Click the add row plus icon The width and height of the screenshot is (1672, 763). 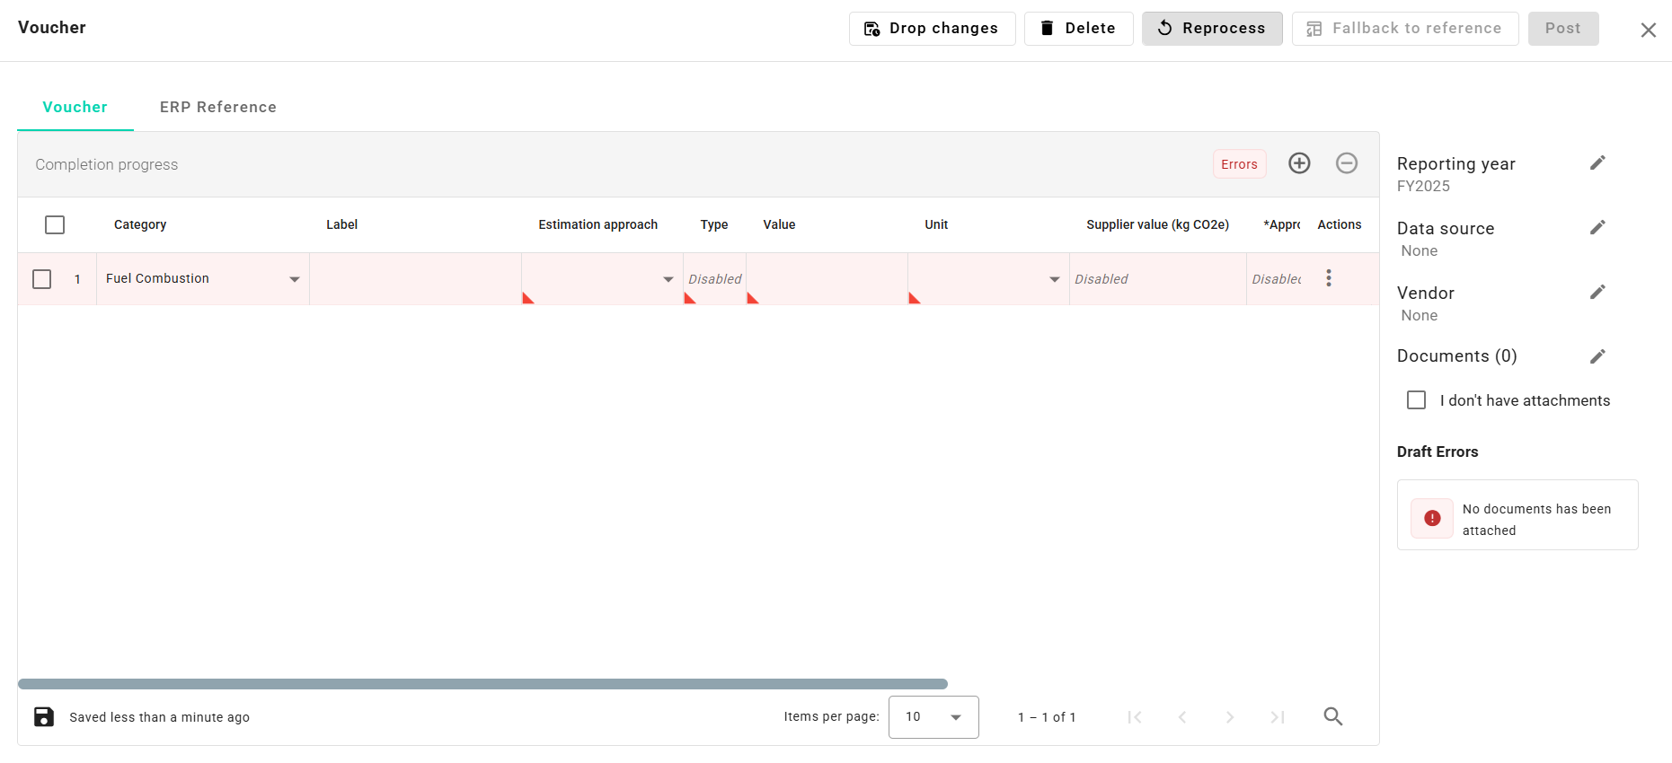coord(1299,163)
